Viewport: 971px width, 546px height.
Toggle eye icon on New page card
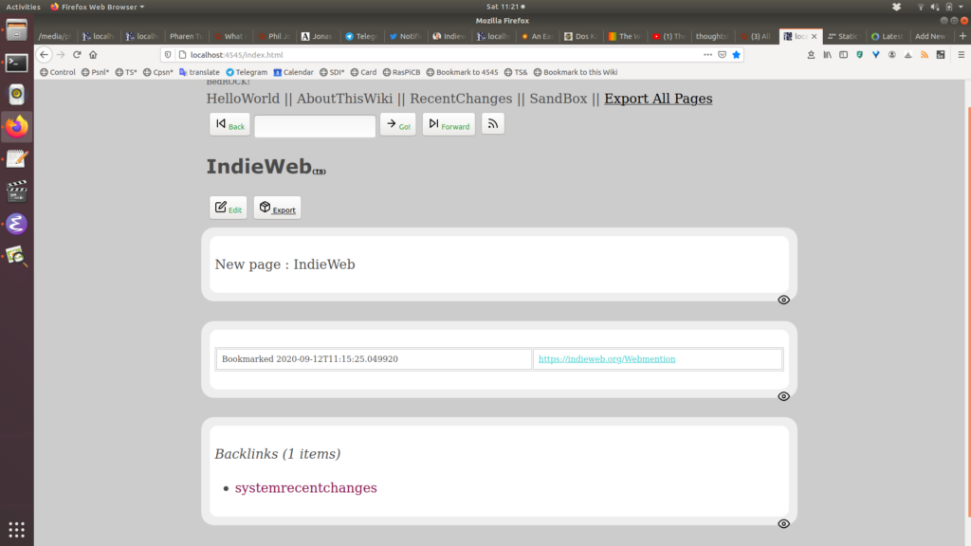pyautogui.click(x=783, y=300)
